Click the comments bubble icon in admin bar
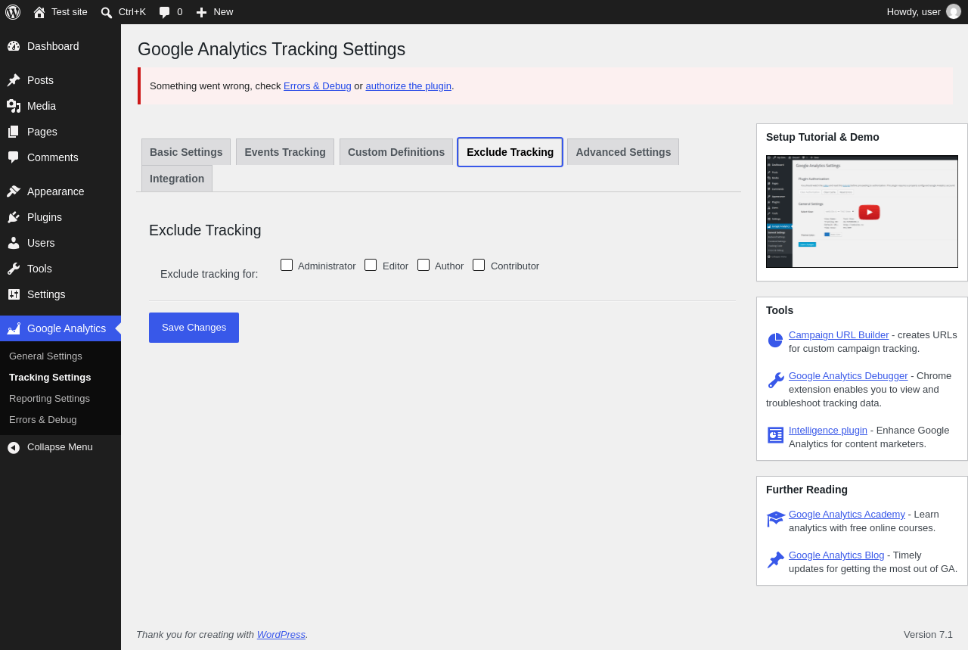The image size is (968, 650). tap(164, 12)
